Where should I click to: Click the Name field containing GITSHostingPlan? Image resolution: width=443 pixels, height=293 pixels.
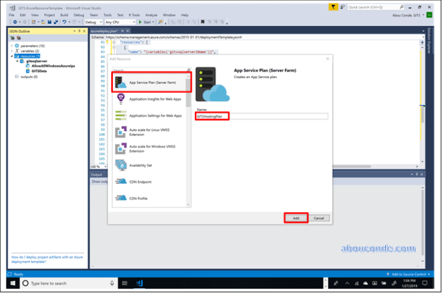pos(261,116)
